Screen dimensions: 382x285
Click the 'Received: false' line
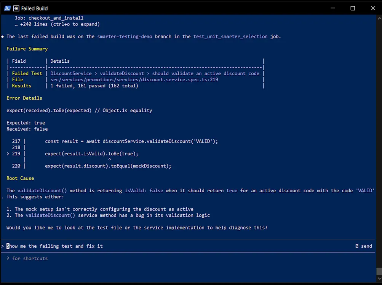(x=27, y=129)
